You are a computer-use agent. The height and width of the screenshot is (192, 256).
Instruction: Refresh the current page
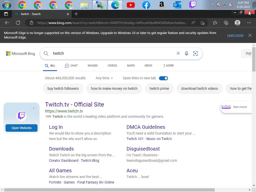click(x=18, y=23)
